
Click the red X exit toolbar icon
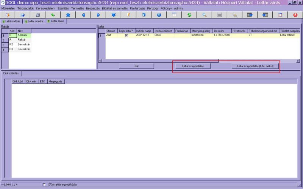(295, 15)
